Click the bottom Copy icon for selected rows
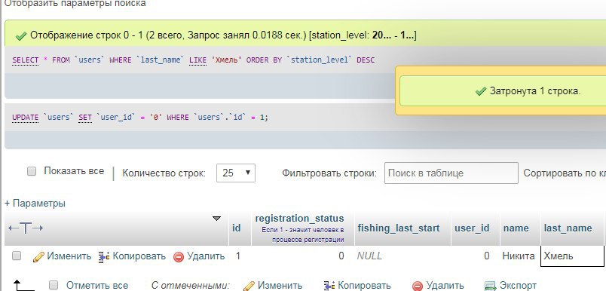 329,286
